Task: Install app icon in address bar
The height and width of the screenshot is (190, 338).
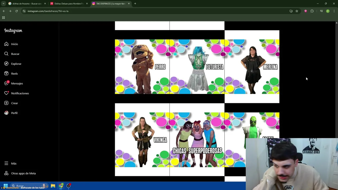Action: 291,11
